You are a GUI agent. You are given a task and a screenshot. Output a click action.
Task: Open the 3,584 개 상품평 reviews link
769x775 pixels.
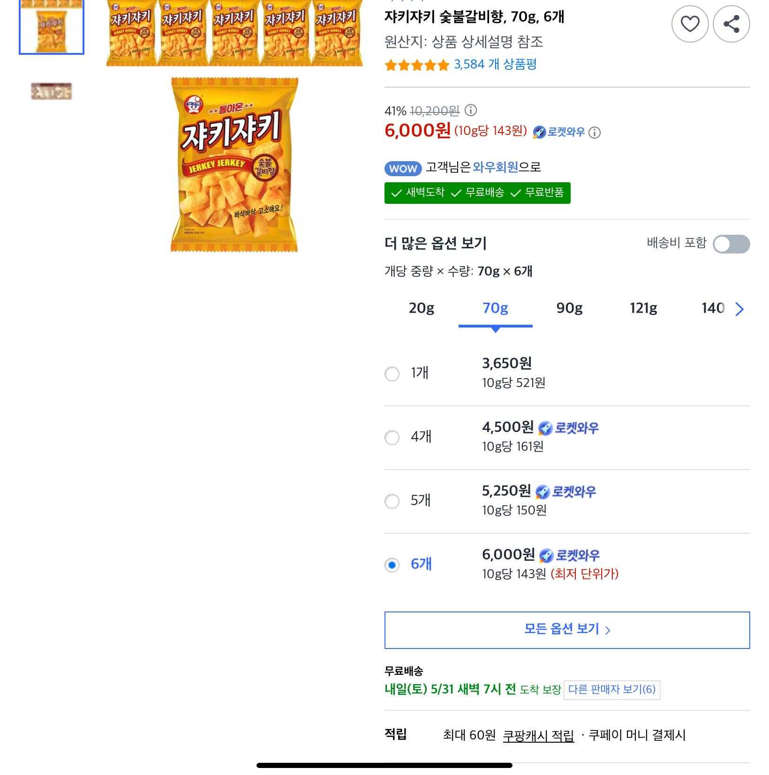point(495,64)
